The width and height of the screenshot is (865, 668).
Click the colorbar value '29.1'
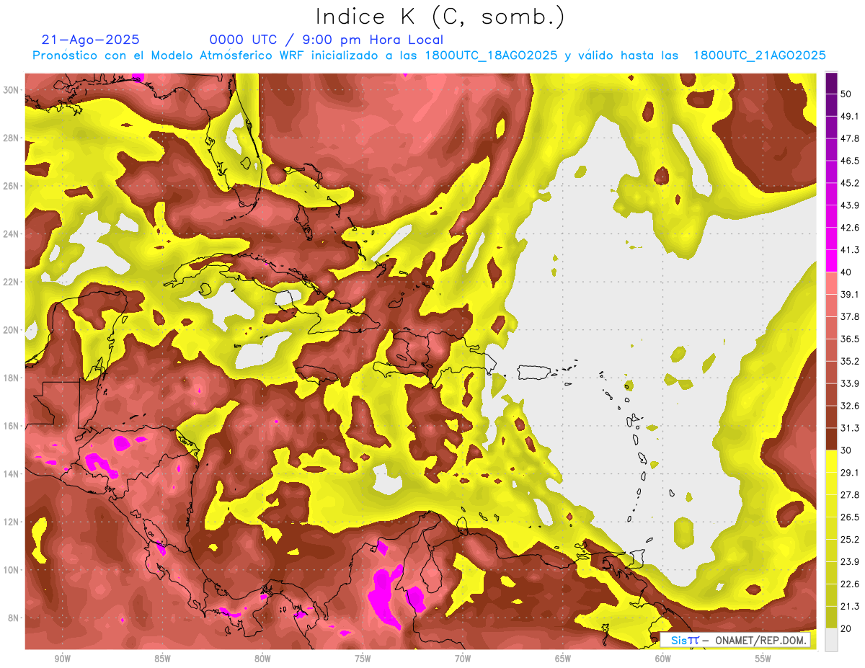(850, 473)
